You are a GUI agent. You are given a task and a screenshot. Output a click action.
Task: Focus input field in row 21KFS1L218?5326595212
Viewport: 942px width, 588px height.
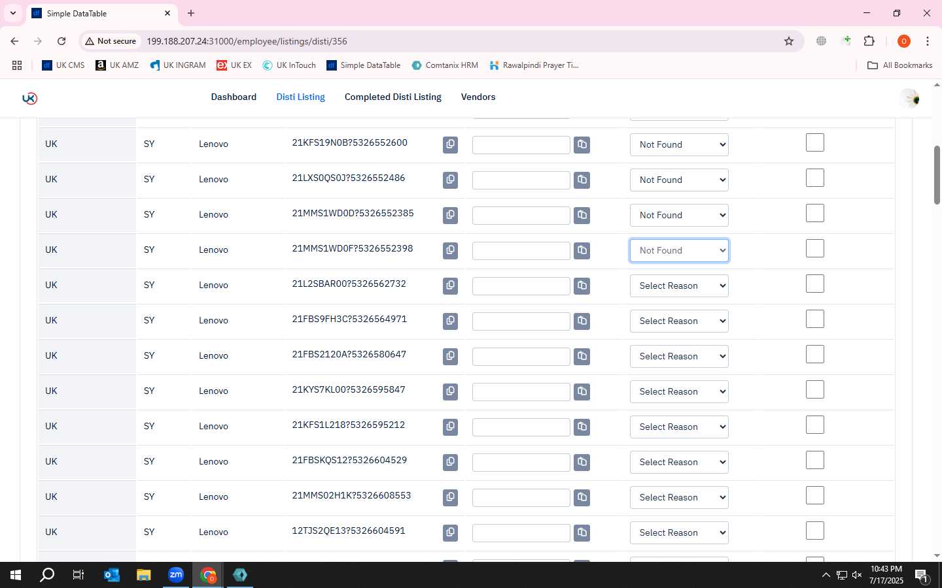pos(521,427)
